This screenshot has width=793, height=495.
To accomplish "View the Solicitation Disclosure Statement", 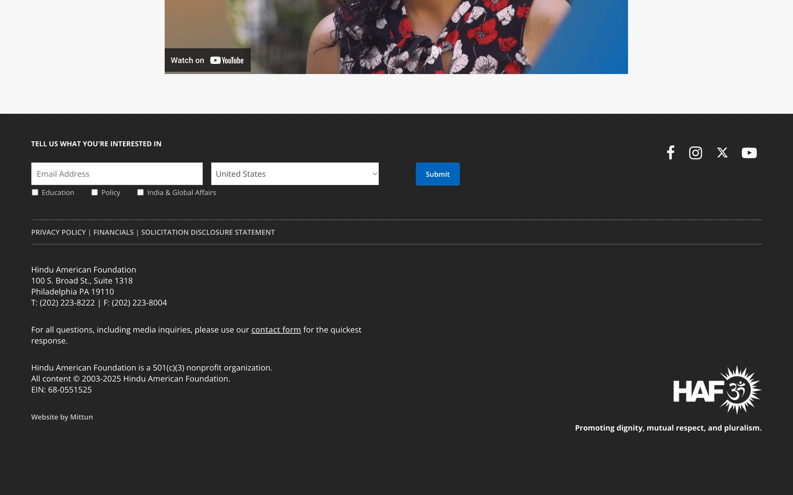I will 208,232.
